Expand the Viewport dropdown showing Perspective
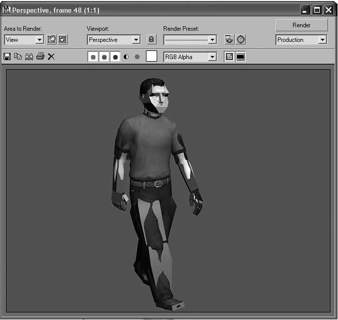 tap(135, 40)
